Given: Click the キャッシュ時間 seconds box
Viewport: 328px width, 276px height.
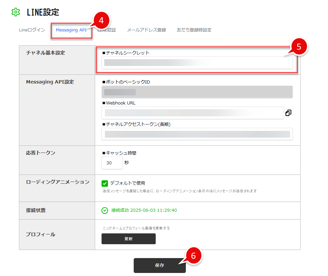Looking at the screenshot, I should click(x=112, y=163).
